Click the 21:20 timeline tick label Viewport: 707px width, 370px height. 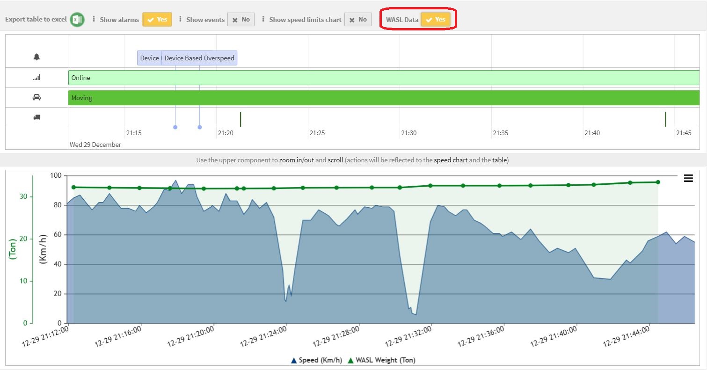click(x=225, y=133)
